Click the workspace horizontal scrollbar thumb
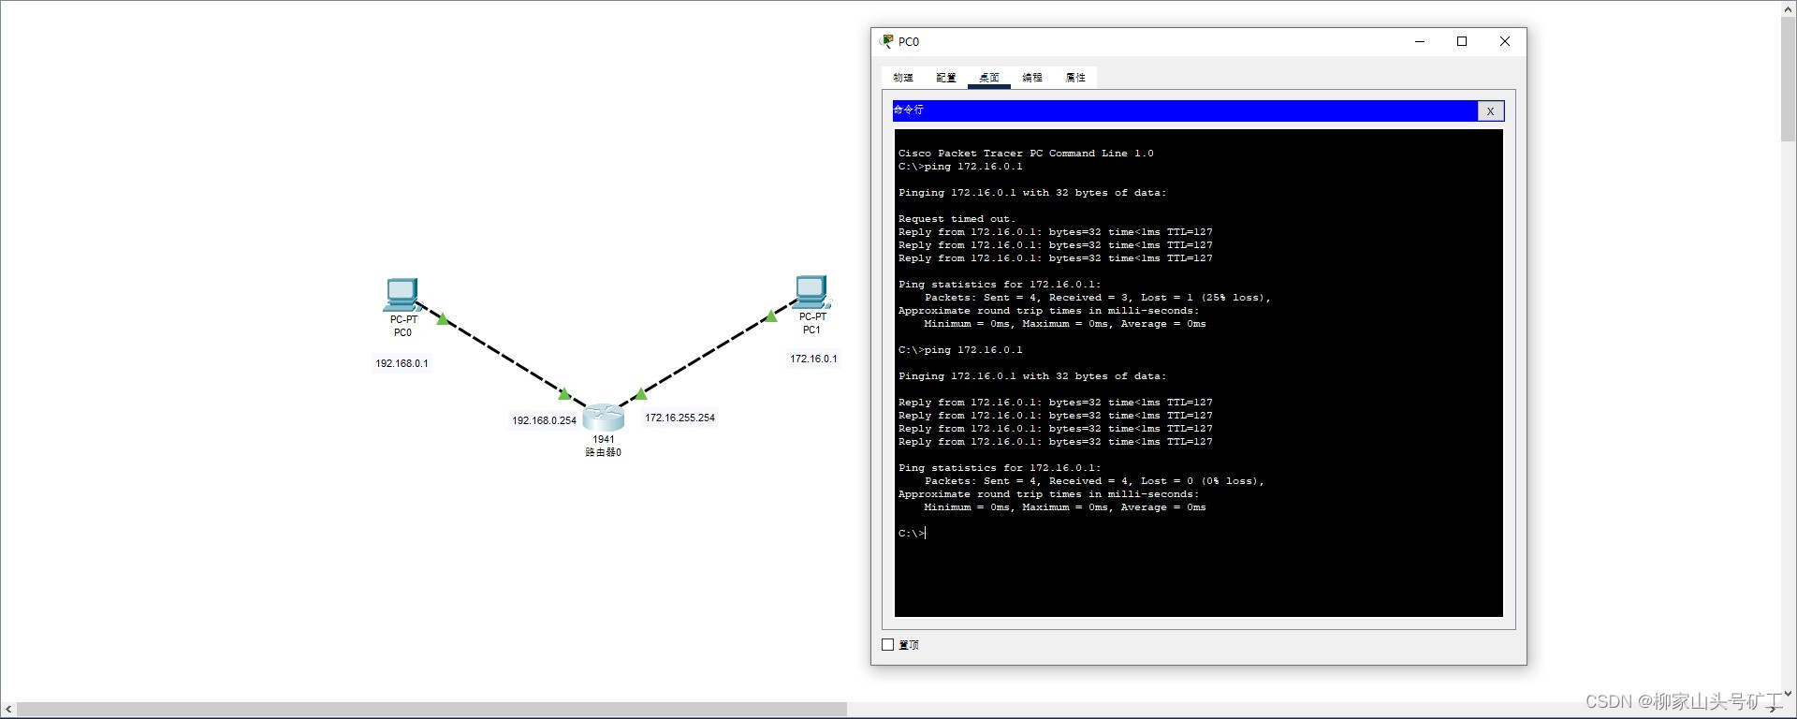 click(x=431, y=710)
